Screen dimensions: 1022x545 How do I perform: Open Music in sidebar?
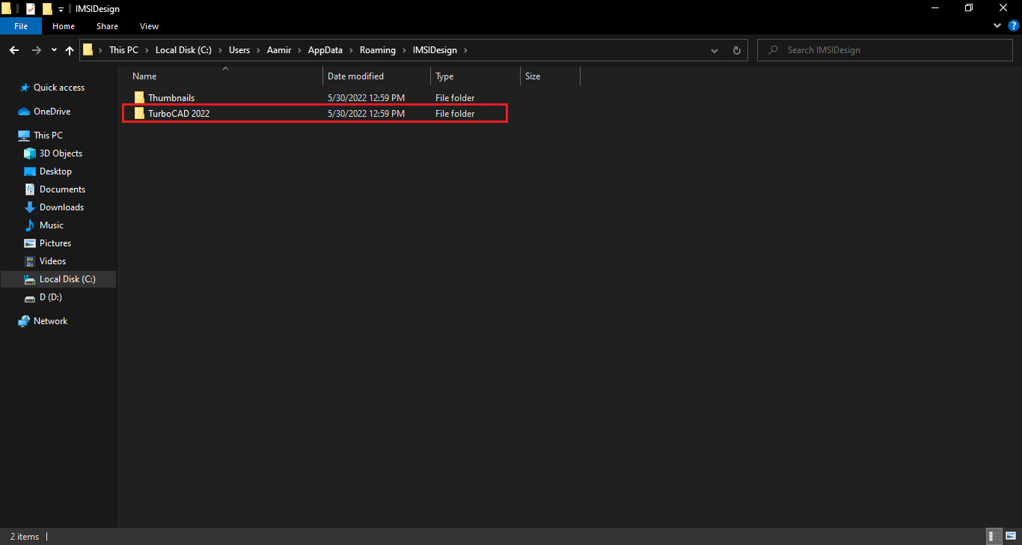point(51,225)
